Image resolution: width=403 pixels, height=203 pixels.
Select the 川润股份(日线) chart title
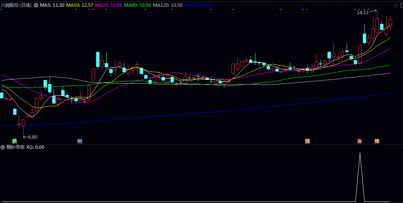tap(16, 5)
